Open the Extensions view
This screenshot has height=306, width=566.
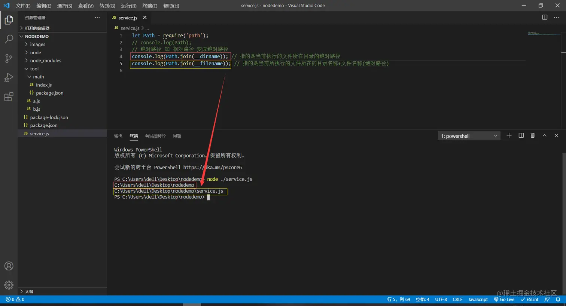[x=9, y=97]
